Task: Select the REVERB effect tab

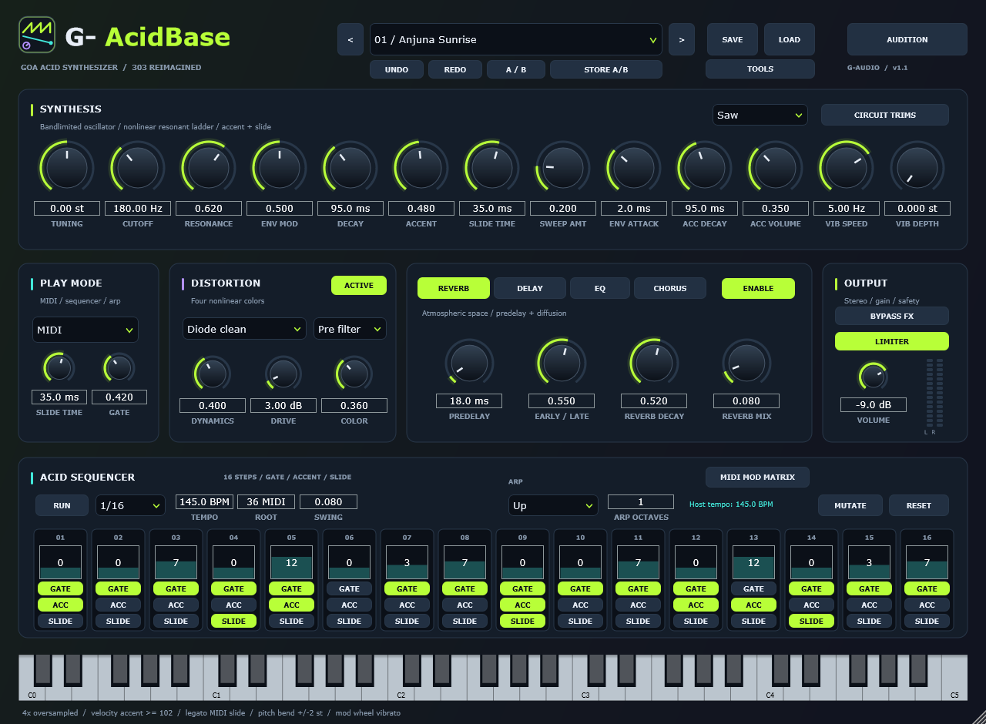Action: point(454,289)
